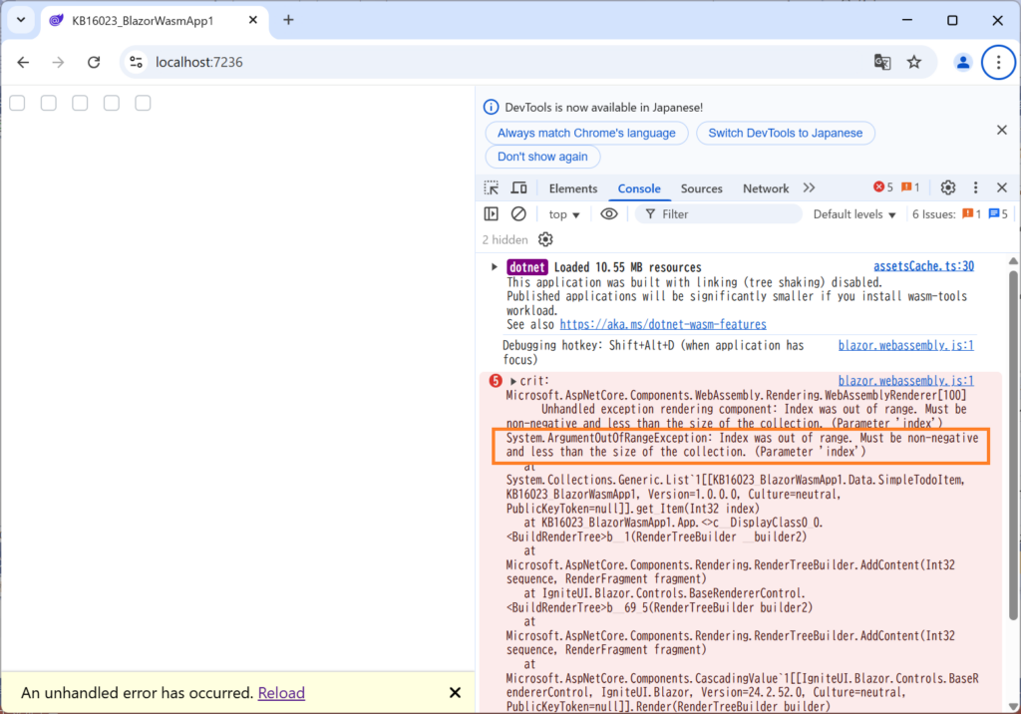Open blazor.webassembly.js:1 link beside Debugging hotkey

[905, 345]
